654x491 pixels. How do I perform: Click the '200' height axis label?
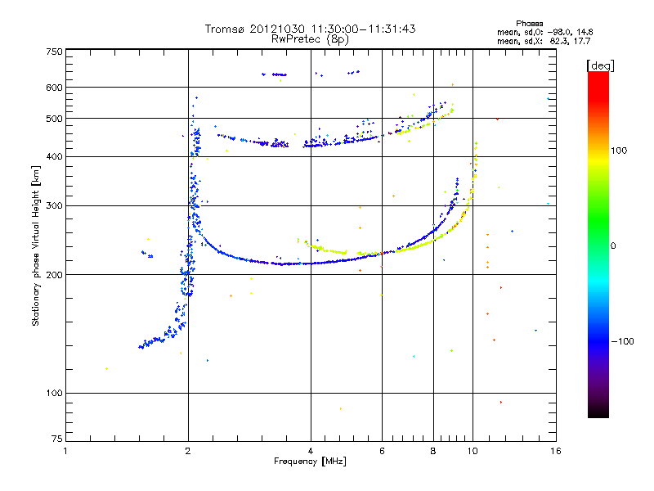[x=54, y=275]
